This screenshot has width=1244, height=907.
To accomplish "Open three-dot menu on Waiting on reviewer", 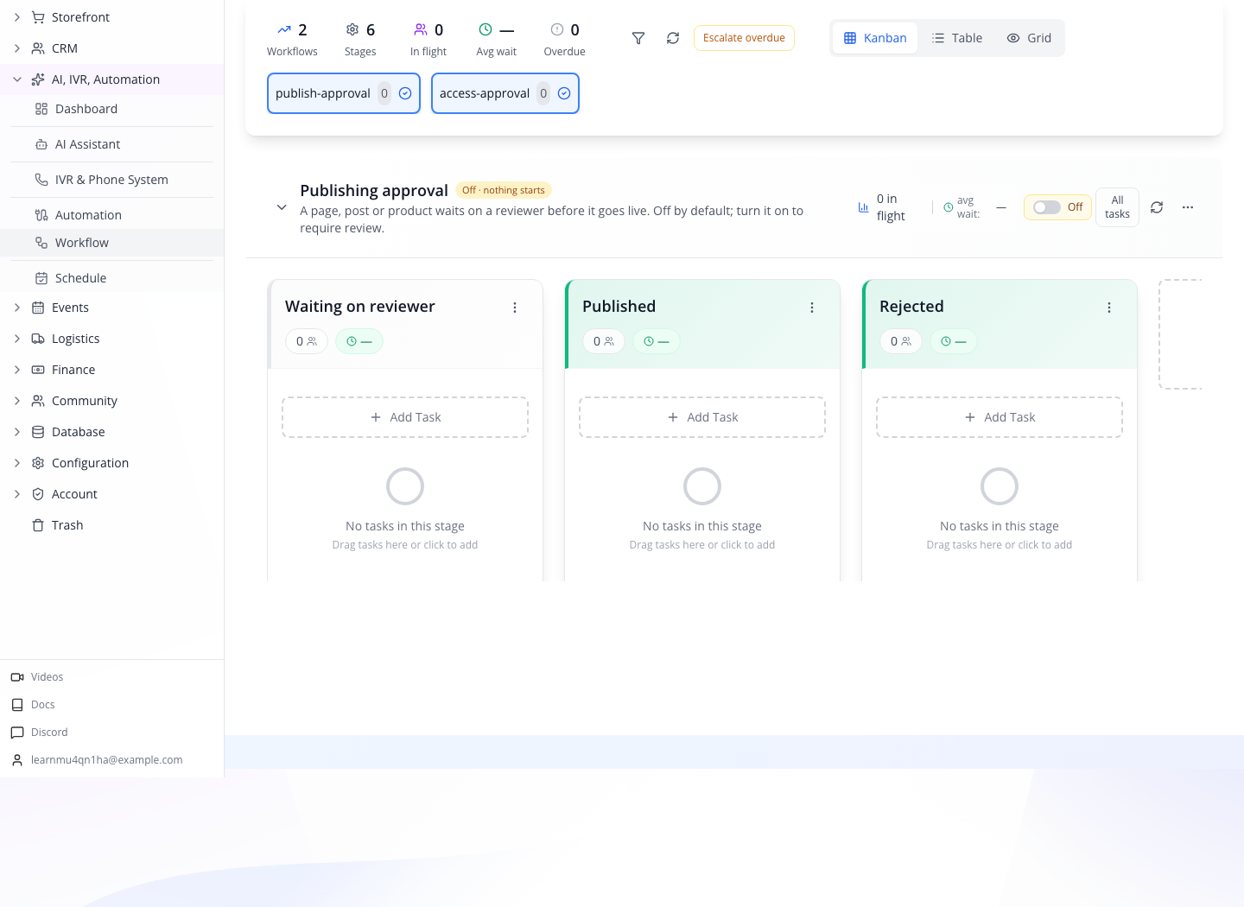I will [515, 308].
